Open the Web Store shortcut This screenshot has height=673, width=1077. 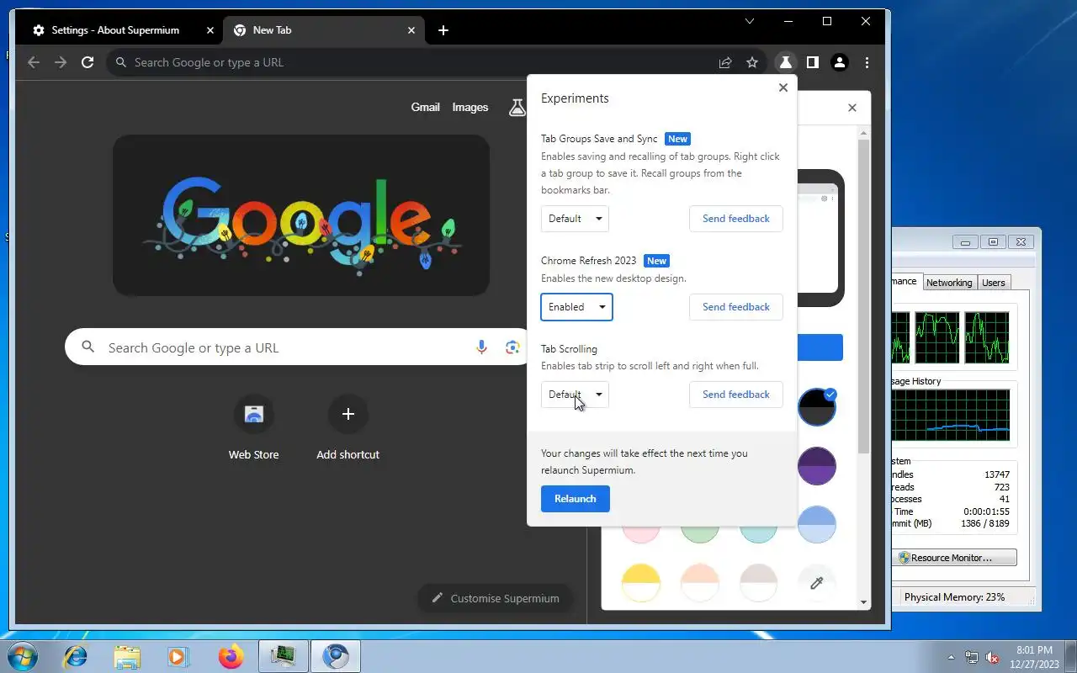(x=253, y=428)
